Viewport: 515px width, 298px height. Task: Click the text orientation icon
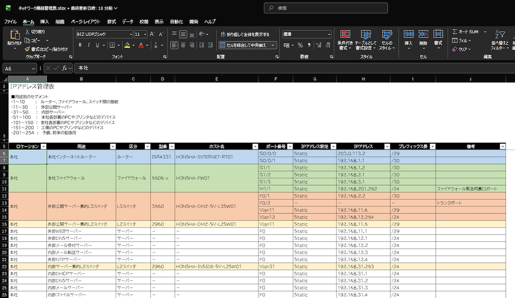point(202,34)
